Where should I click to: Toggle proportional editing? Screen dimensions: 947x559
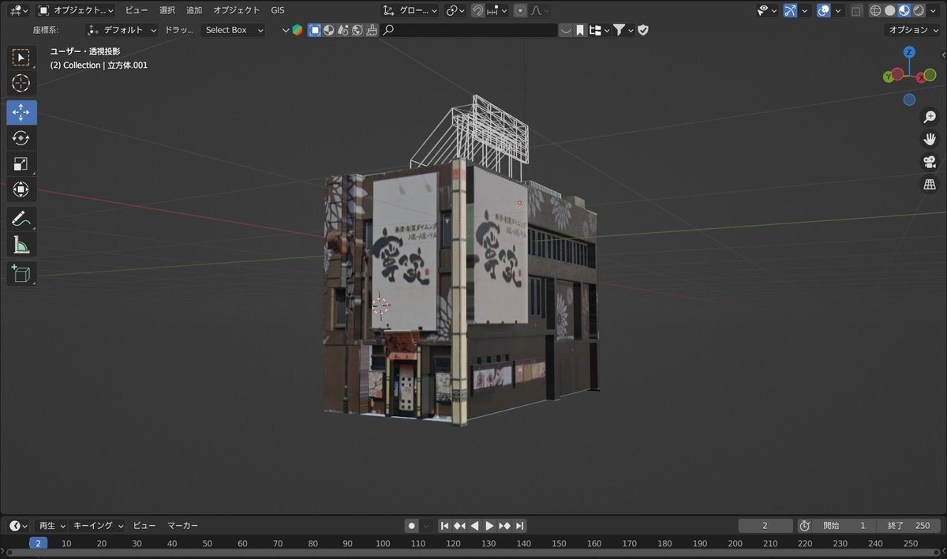click(x=520, y=11)
